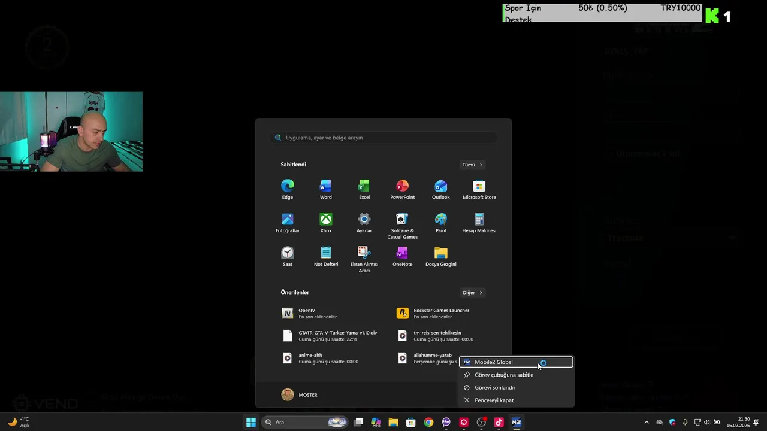Click the M2 Mobile2 Global taskbar icon

coord(516,422)
